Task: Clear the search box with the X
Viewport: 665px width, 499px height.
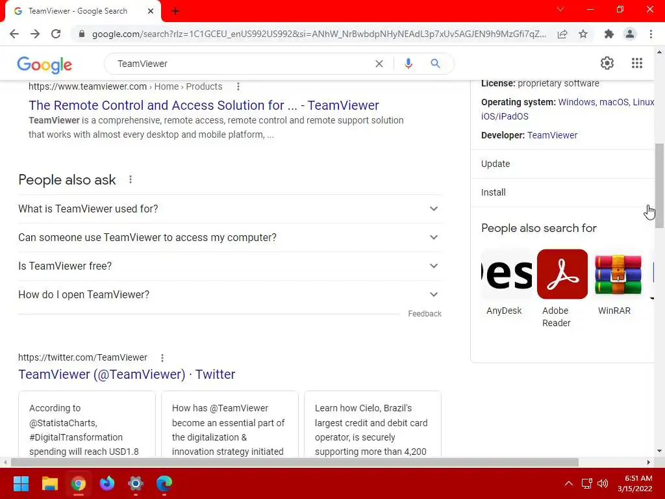Action: coord(379,64)
